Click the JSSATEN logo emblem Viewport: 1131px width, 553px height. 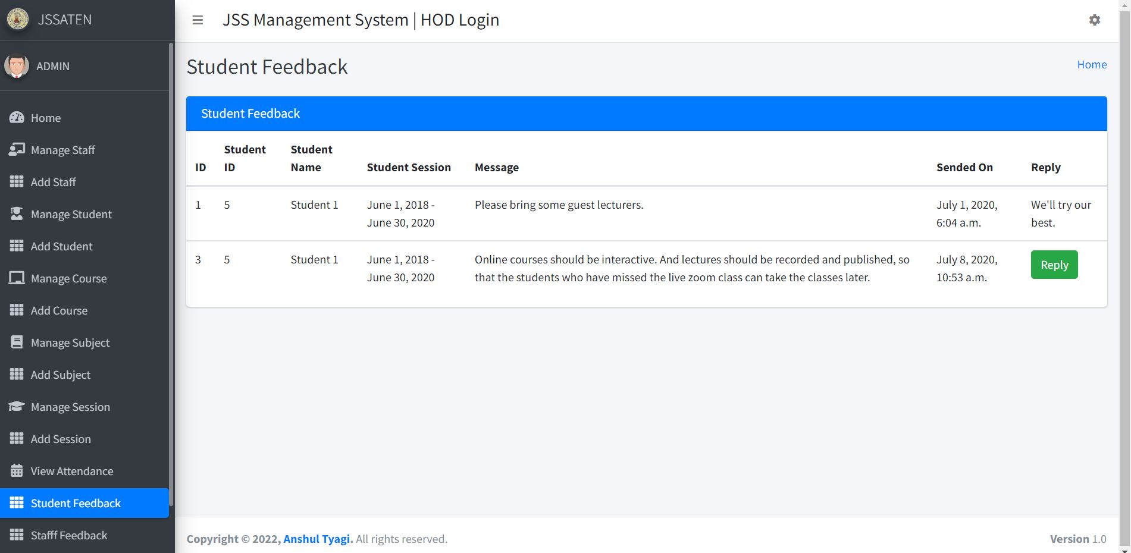point(18,20)
